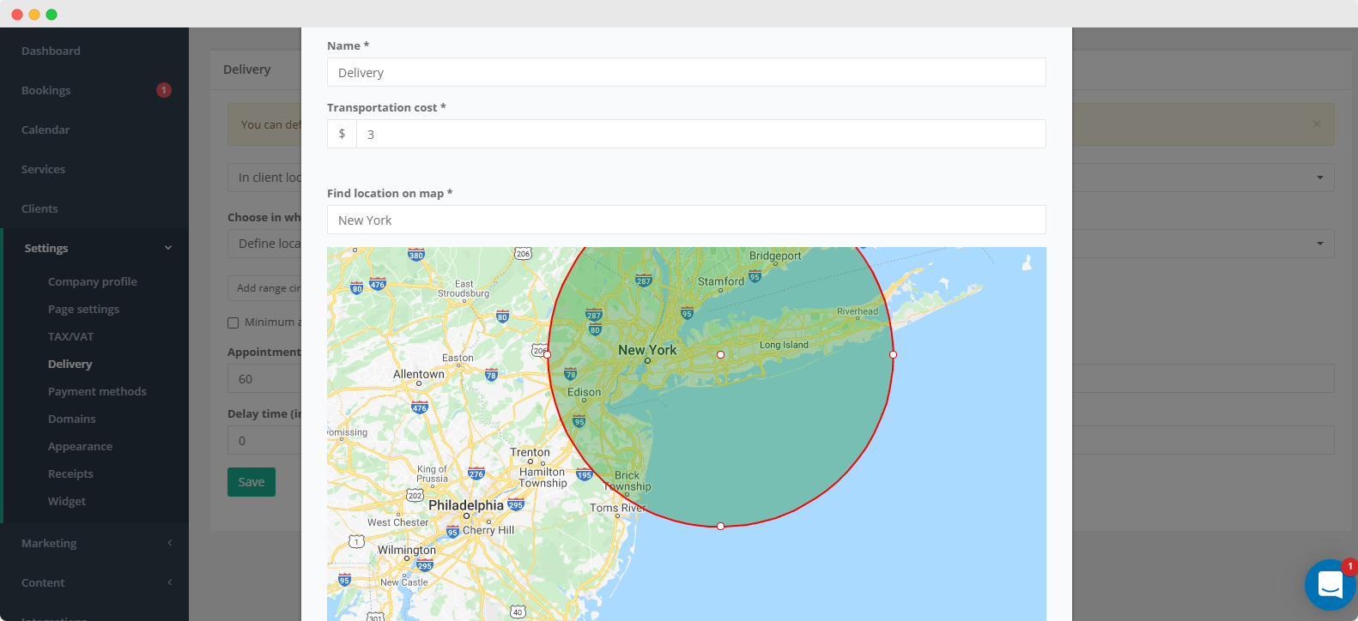Go to Bookings in sidebar
This screenshot has width=1358, height=621.
pos(46,90)
